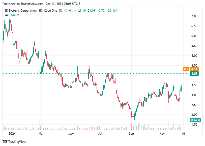
Task: Click the Vol 8.62M indicator legend
Action: point(12,15)
